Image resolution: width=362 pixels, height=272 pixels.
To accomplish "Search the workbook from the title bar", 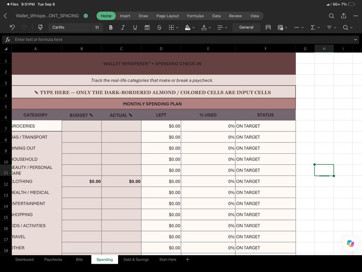I will pyautogui.click(x=331, y=16).
